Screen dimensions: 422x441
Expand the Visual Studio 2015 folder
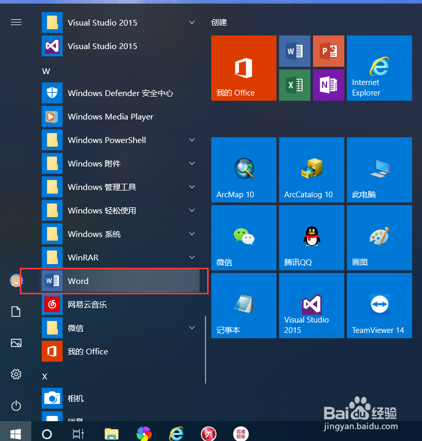pyautogui.click(x=120, y=22)
